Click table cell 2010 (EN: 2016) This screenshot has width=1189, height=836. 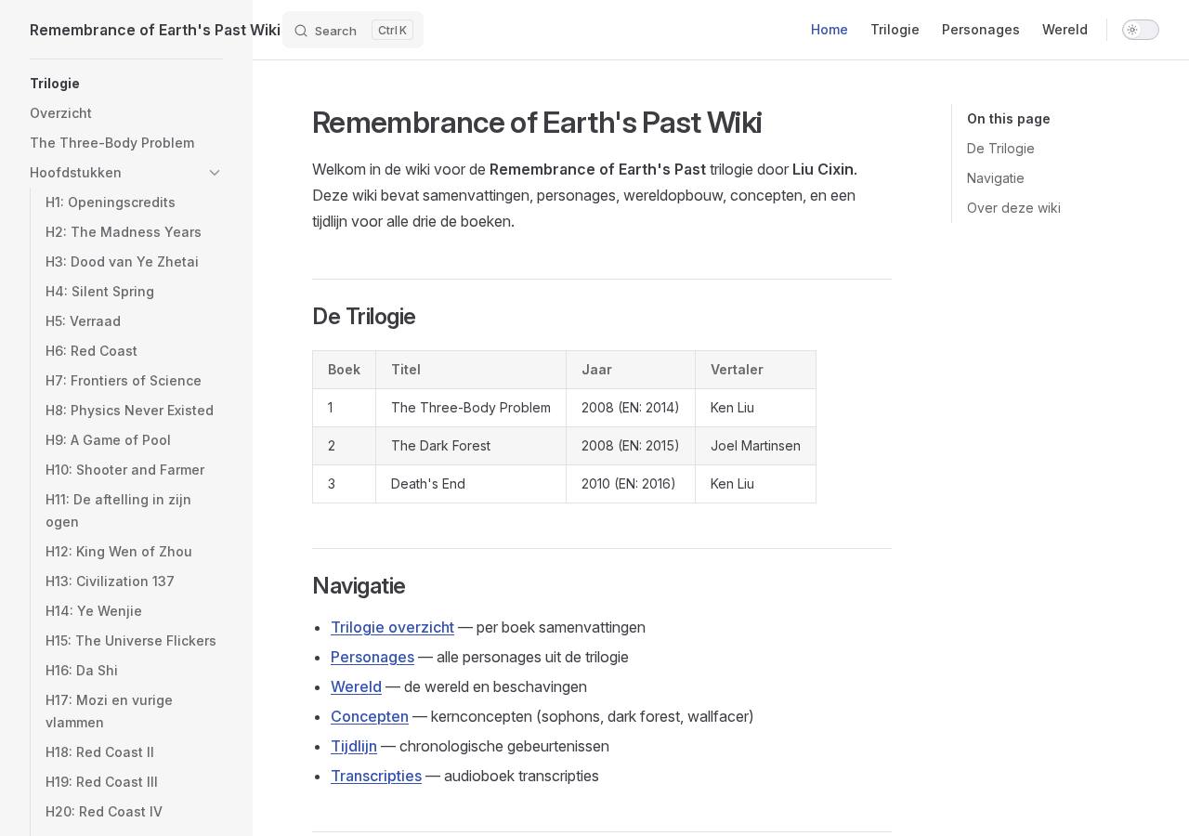tap(631, 484)
